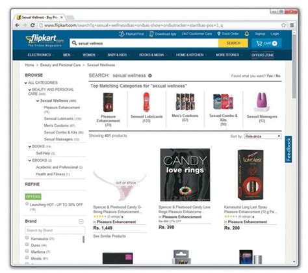Viewport: 308px width, 273px height.
Task: Open the ELECTRONICS menu
Action: (41, 55)
